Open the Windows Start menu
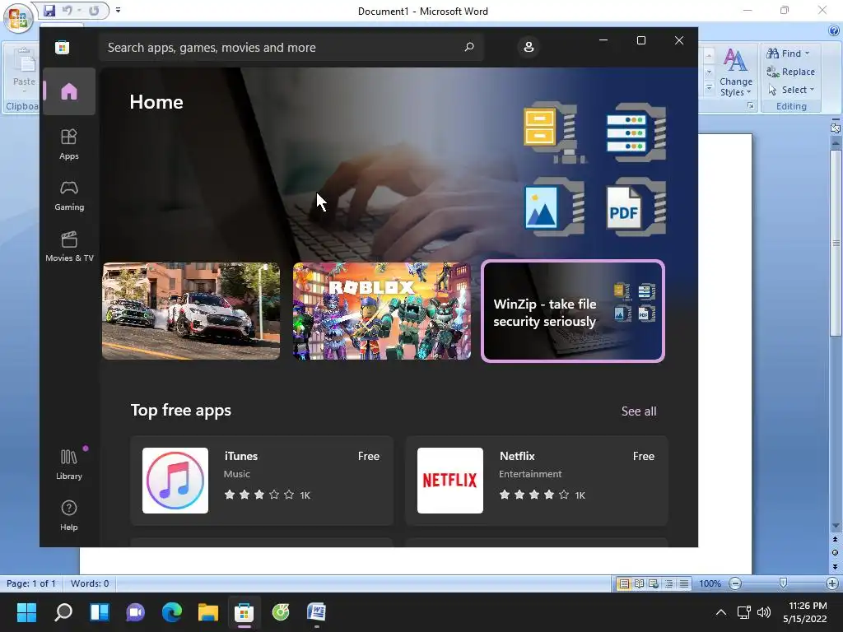Screen dimensions: 843x632 [26, 612]
